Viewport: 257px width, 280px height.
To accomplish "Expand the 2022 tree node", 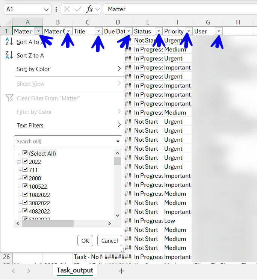I will [x=19, y=162].
